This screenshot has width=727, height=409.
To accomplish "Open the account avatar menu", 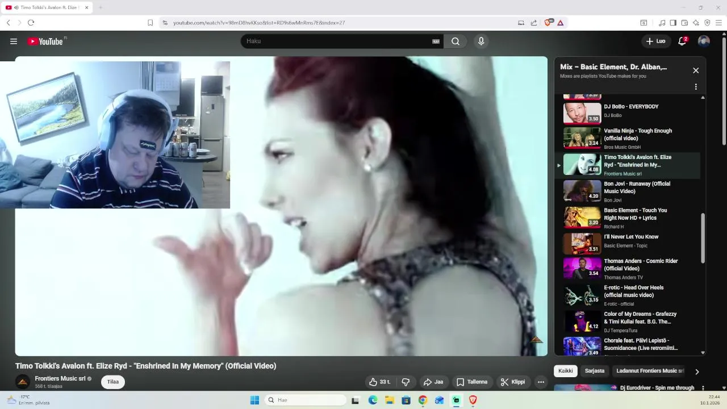I will click(704, 41).
